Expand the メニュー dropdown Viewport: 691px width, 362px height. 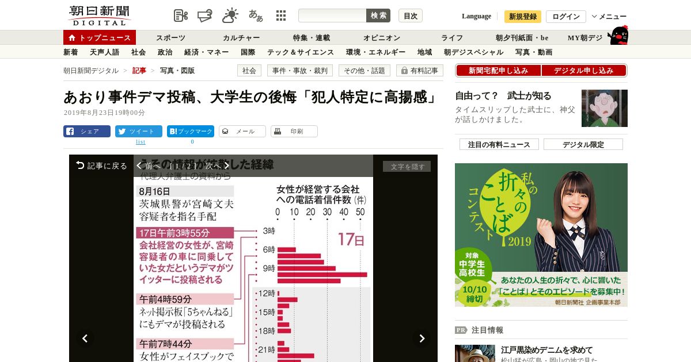point(609,16)
